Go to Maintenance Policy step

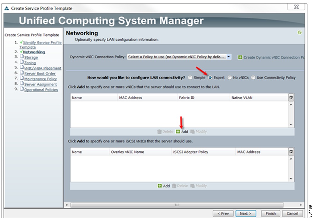point(40,79)
